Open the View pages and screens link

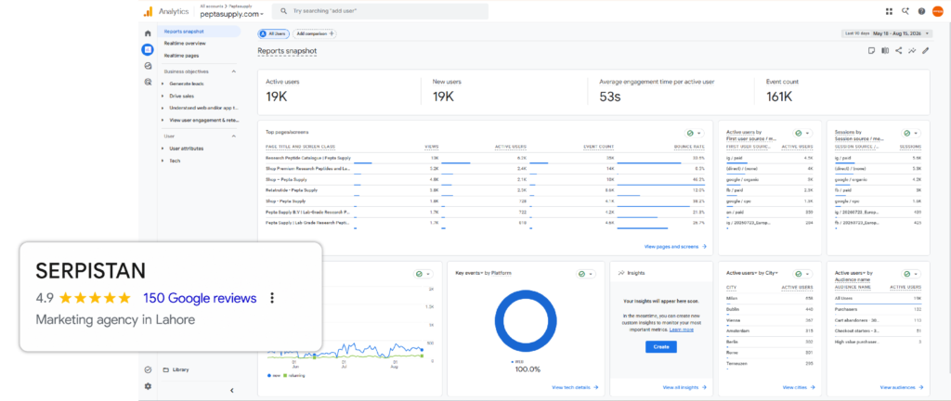675,247
